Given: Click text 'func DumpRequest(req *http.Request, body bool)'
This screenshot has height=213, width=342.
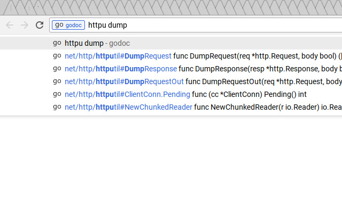Looking at the screenshot, I should click(x=255, y=56).
